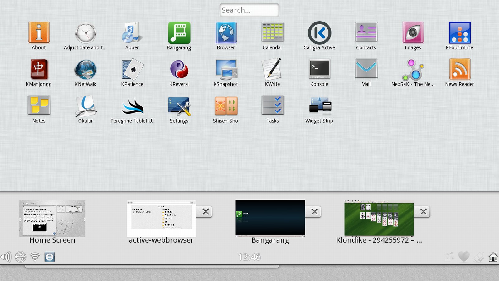
Task: Switch to the Home Screen thumbnail
Action: pyautogui.click(x=52, y=218)
